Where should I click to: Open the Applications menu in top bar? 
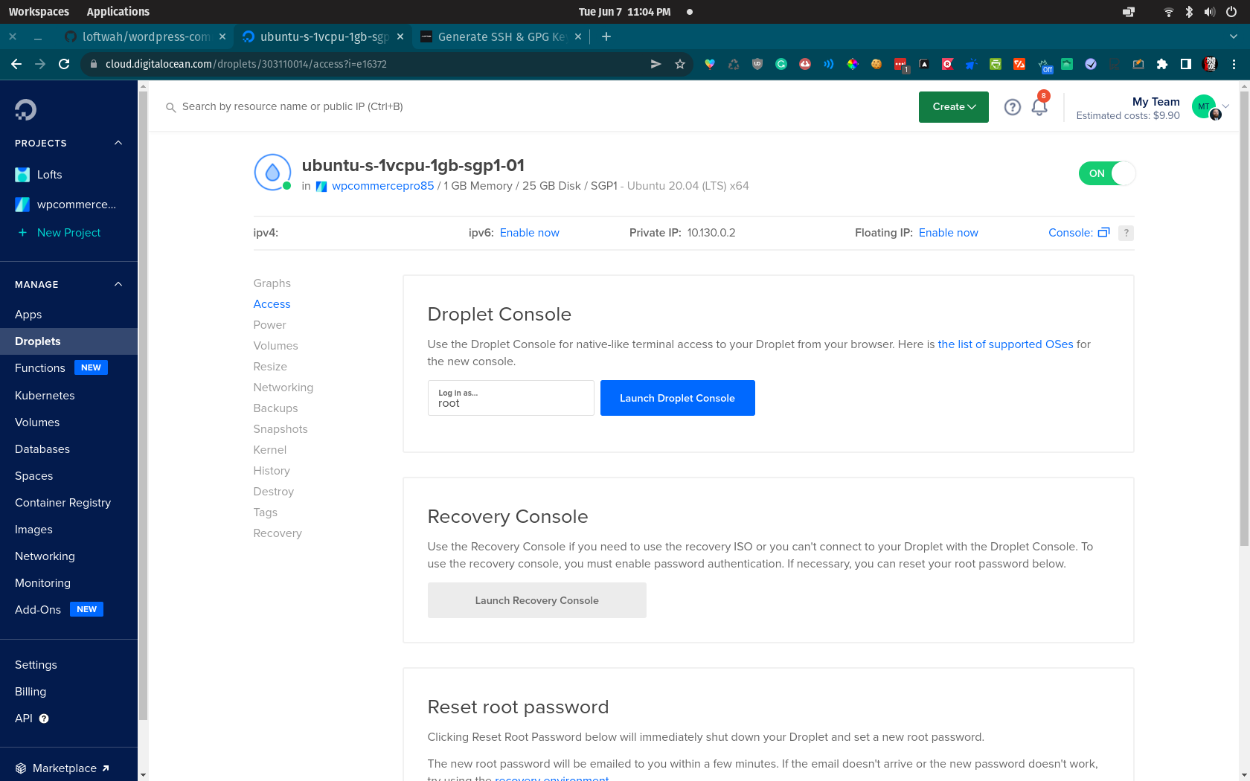118,12
